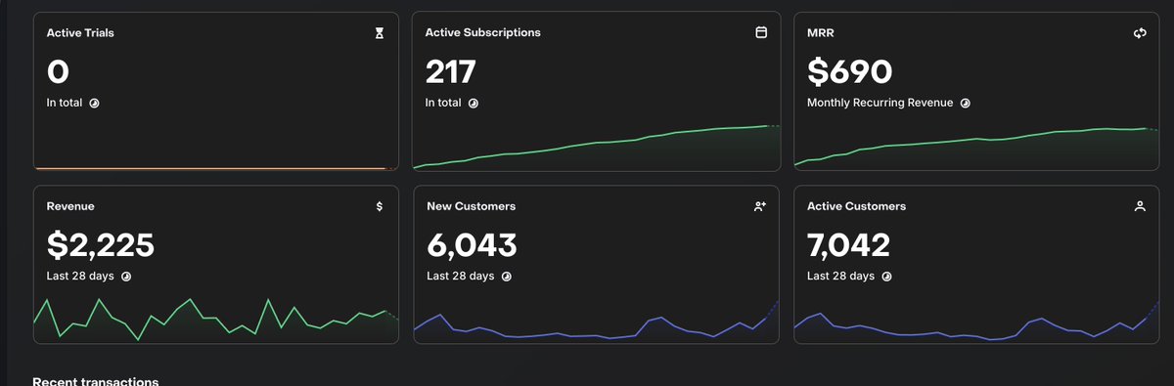This screenshot has width=1174, height=386.
Task: Open the Active Trials card title
Action: (x=80, y=32)
